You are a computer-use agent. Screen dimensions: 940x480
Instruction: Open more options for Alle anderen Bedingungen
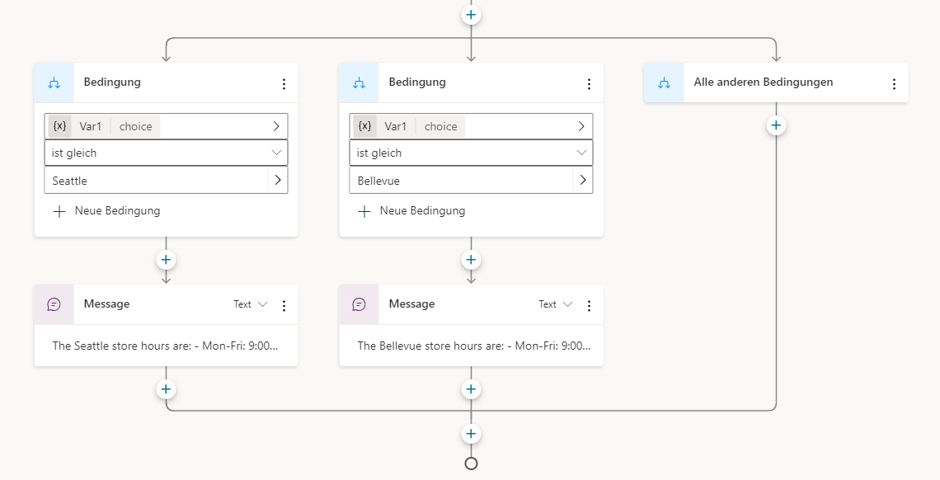[x=895, y=84]
